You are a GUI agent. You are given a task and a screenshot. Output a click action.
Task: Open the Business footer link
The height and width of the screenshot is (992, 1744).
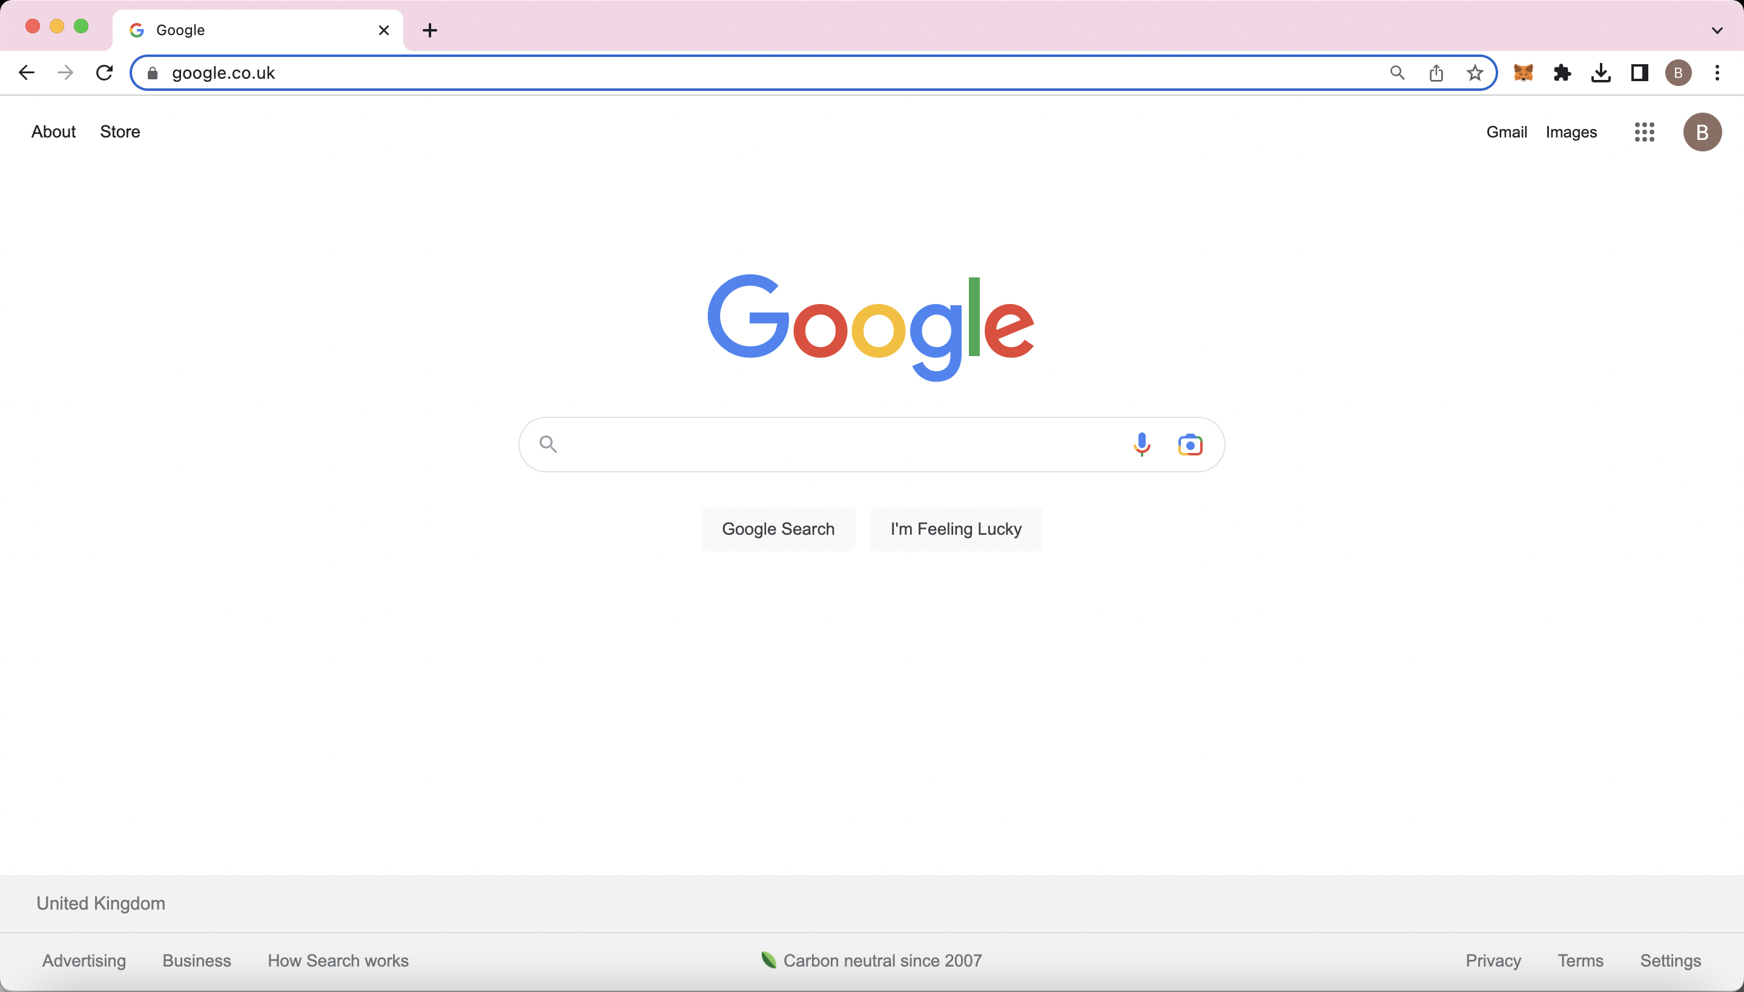click(x=197, y=961)
